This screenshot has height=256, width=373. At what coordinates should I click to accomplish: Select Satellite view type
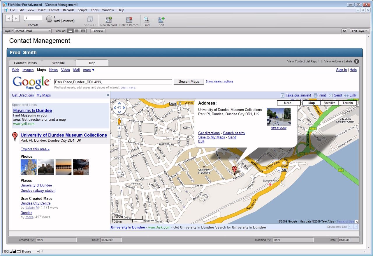(x=330, y=103)
